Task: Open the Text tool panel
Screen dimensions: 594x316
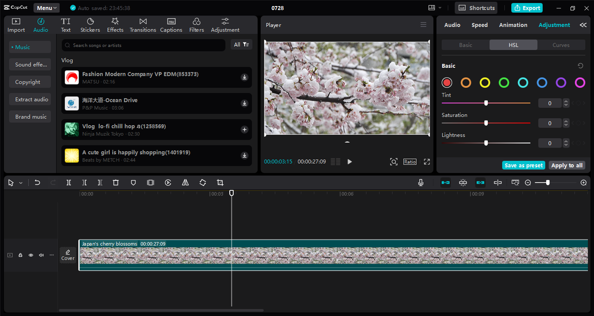Action: (x=66, y=25)
